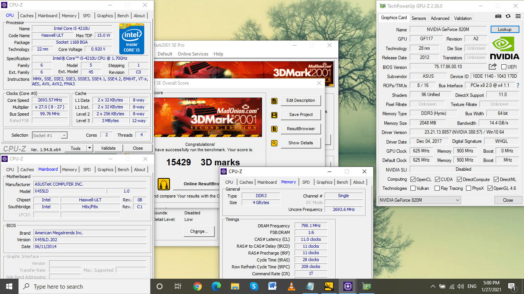
Task: Click the GPU Name field showing NVIDIA GeForce 820M
Action: click(x=448, y=29)
